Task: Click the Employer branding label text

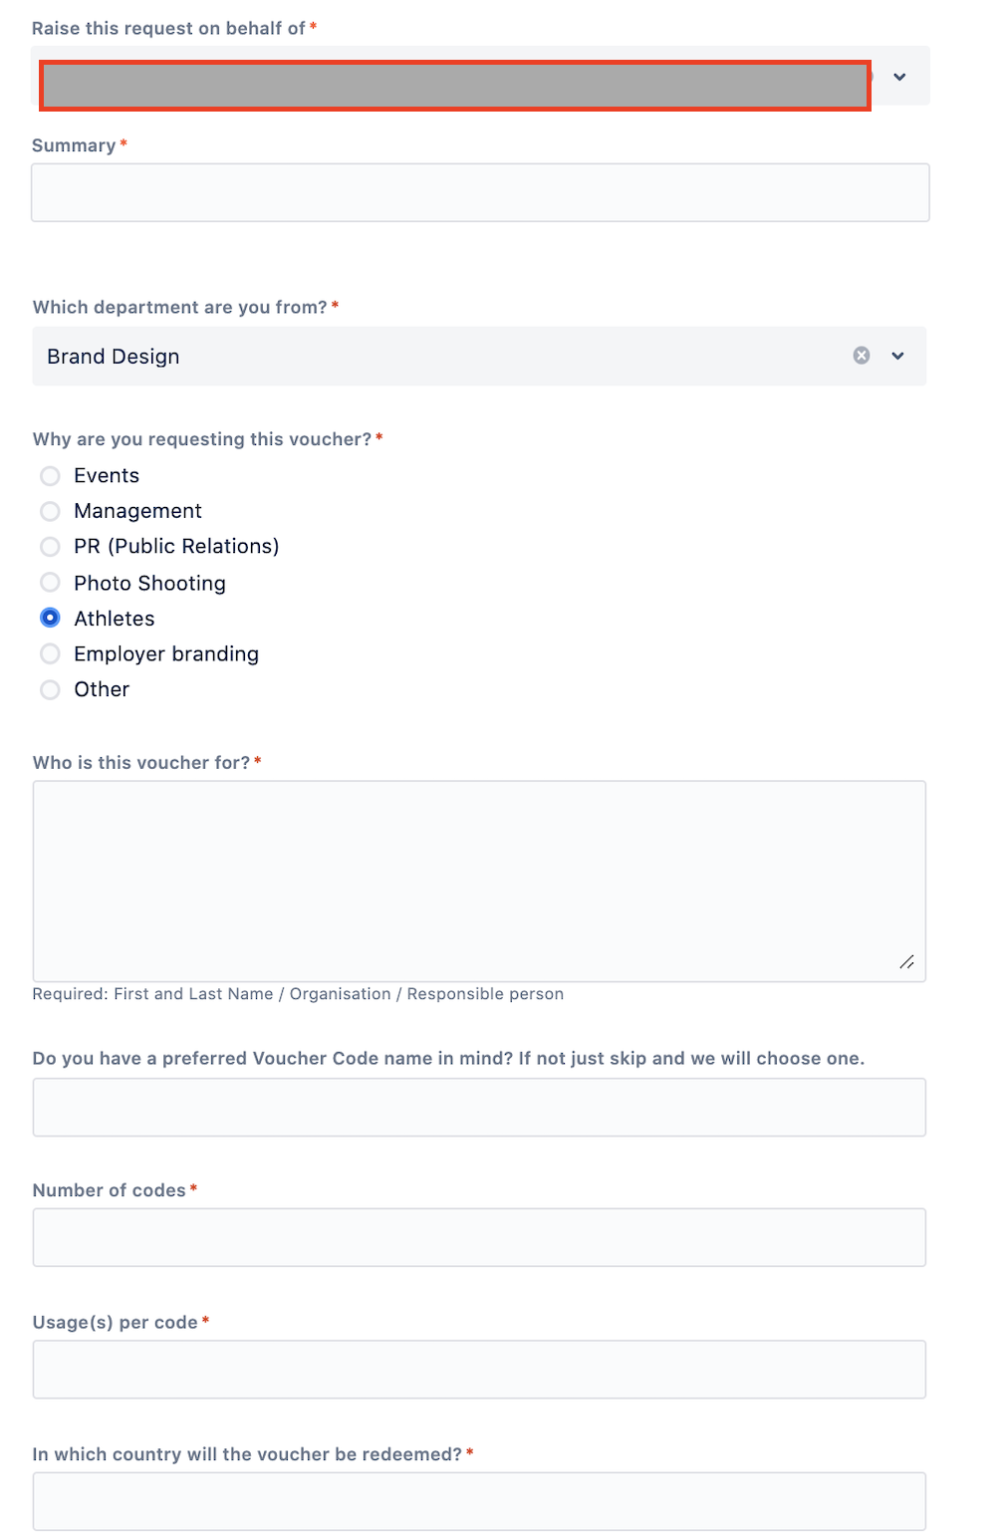Action: [166, 654]
